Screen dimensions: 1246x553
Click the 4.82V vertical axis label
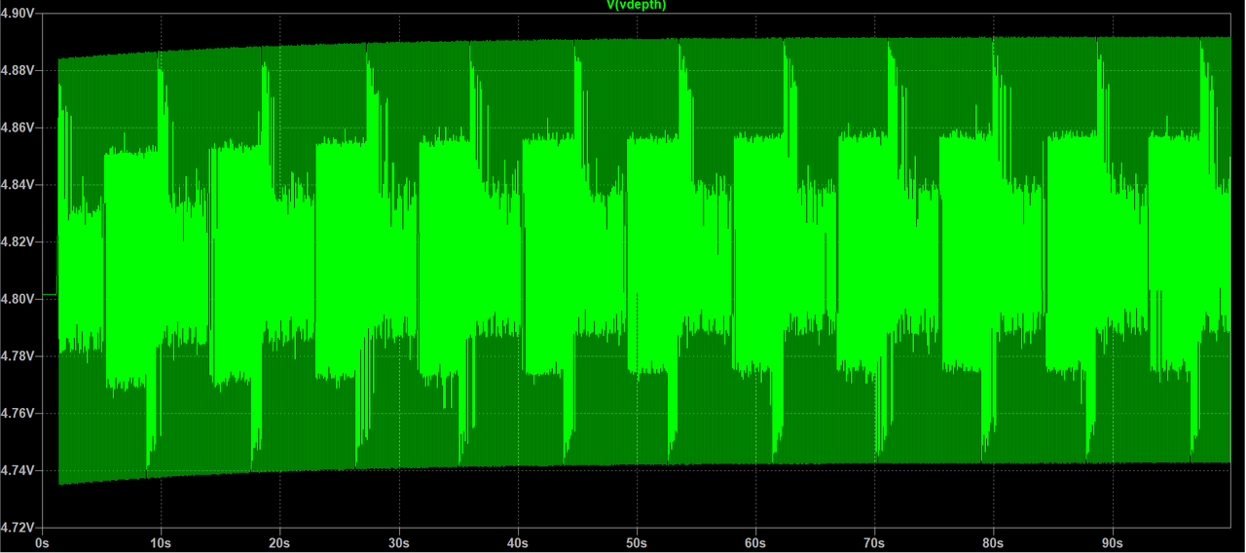(x=19, y=241)
